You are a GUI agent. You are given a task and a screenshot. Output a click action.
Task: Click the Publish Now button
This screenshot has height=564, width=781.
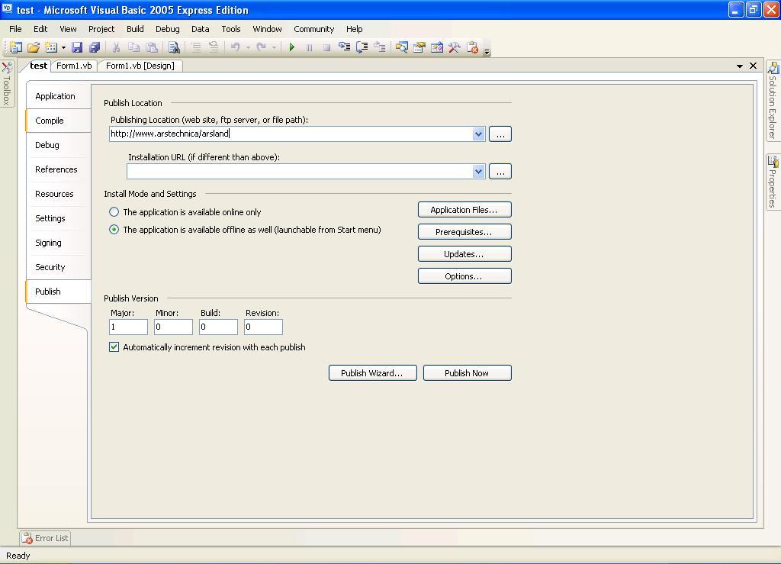click(x=467, y=373)
